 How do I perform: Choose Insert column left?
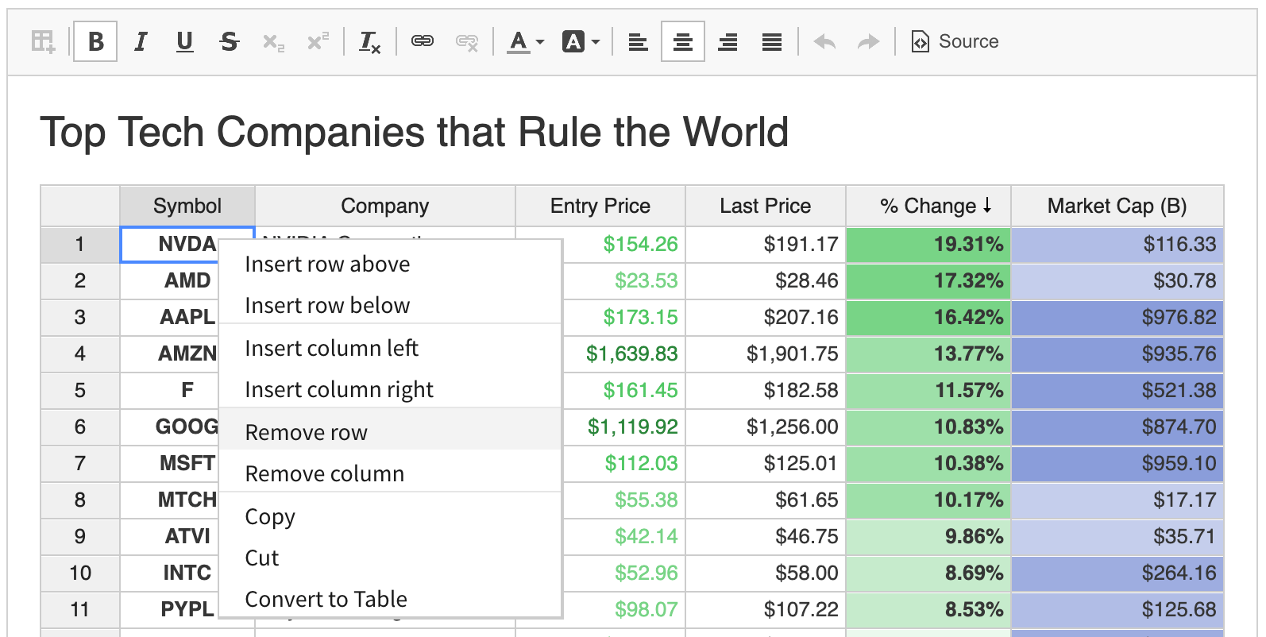tap(390, 348)
